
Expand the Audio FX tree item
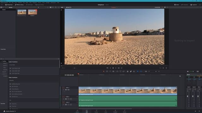[x=1, y=74]
